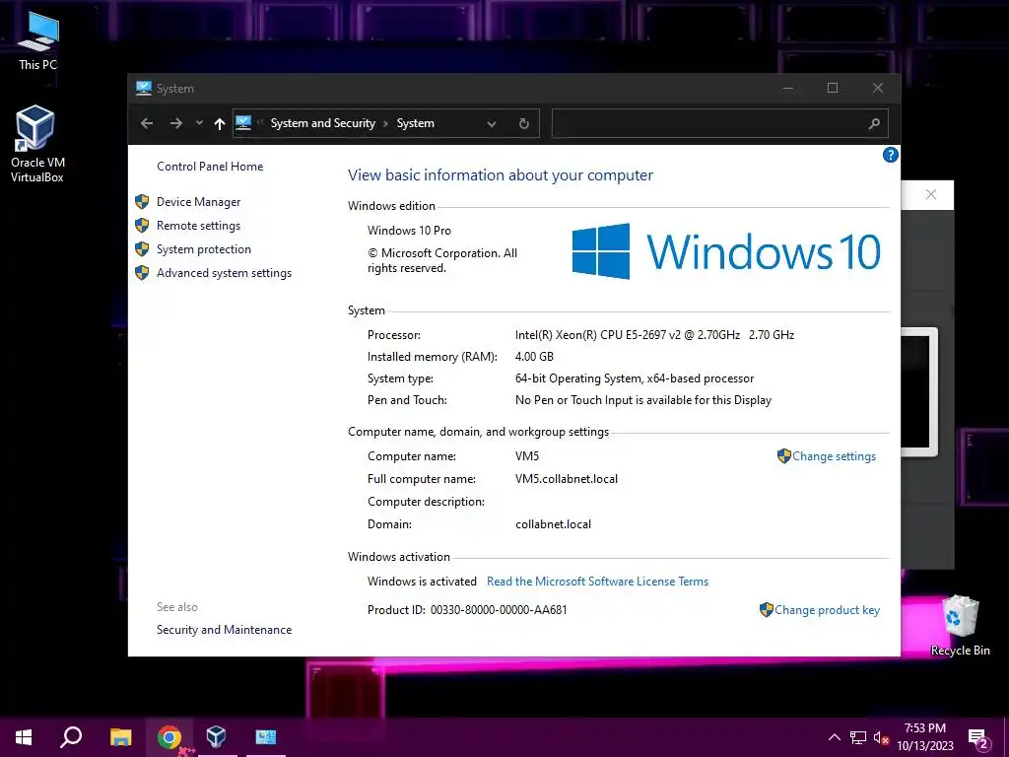Click the search magnifier icon
Screen dimensions: 1009x757
pos(874,123)
